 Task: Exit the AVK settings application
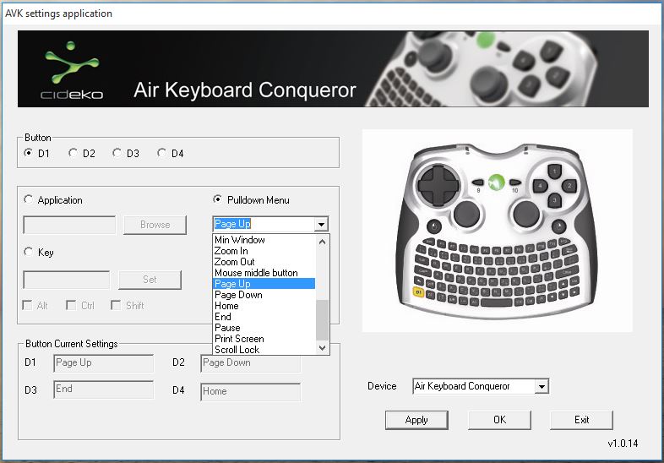[x=582, y=420]
